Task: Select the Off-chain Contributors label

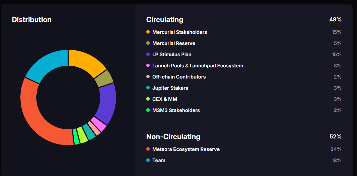Action: (x=179, y=77)
